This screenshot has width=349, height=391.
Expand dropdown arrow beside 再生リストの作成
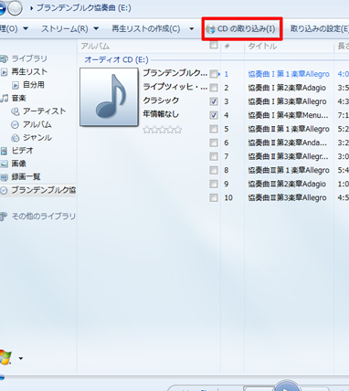point(192,29)
